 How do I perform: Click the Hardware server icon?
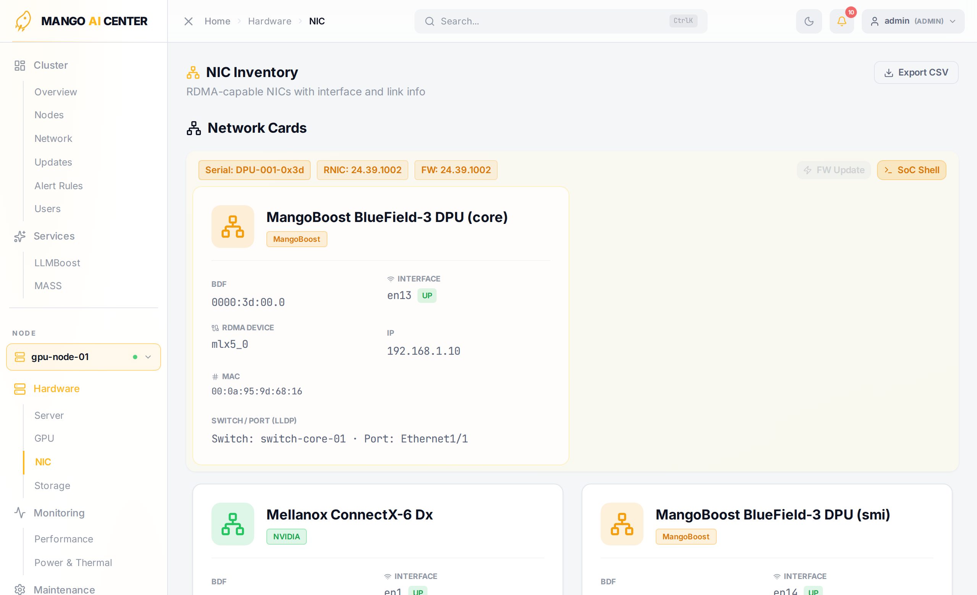(x=20, y=389)
